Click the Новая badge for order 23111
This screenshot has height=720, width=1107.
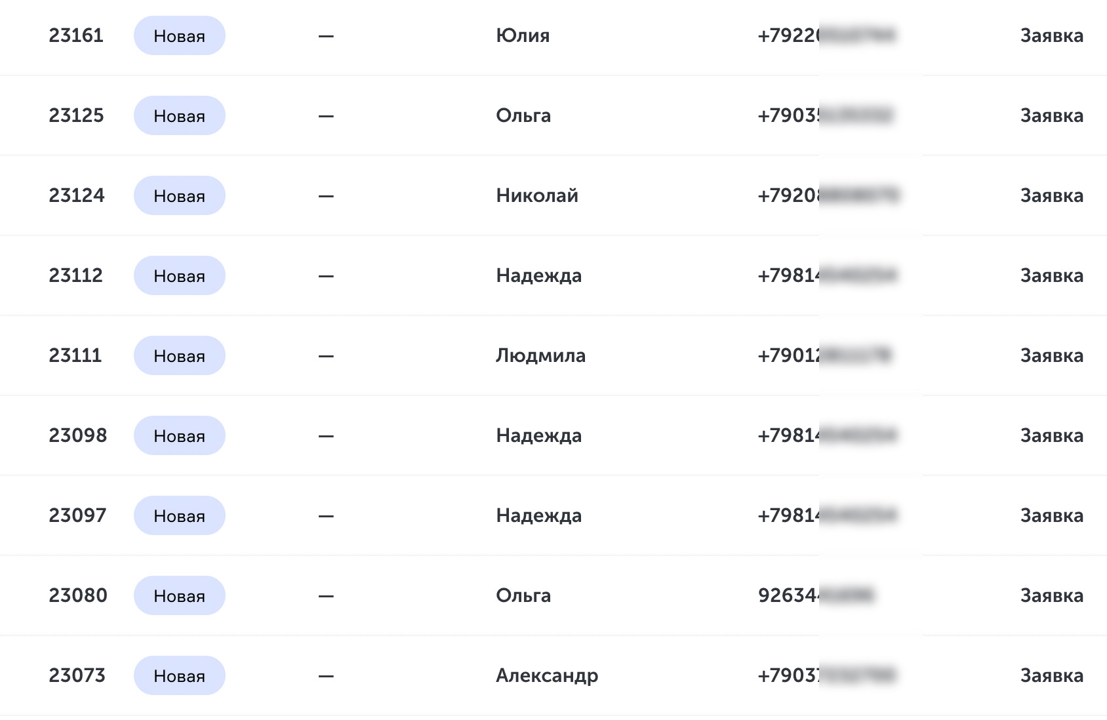pos(180,355)
